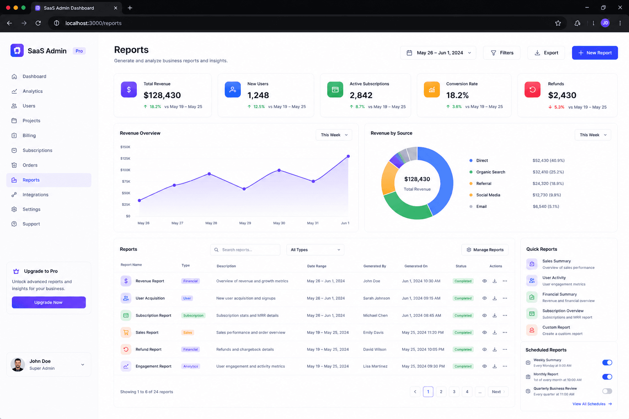This screenshot has width=629, height=419.
Task: Reload the page in the browser
Action: pyautogui.click(x=38, y=23)
